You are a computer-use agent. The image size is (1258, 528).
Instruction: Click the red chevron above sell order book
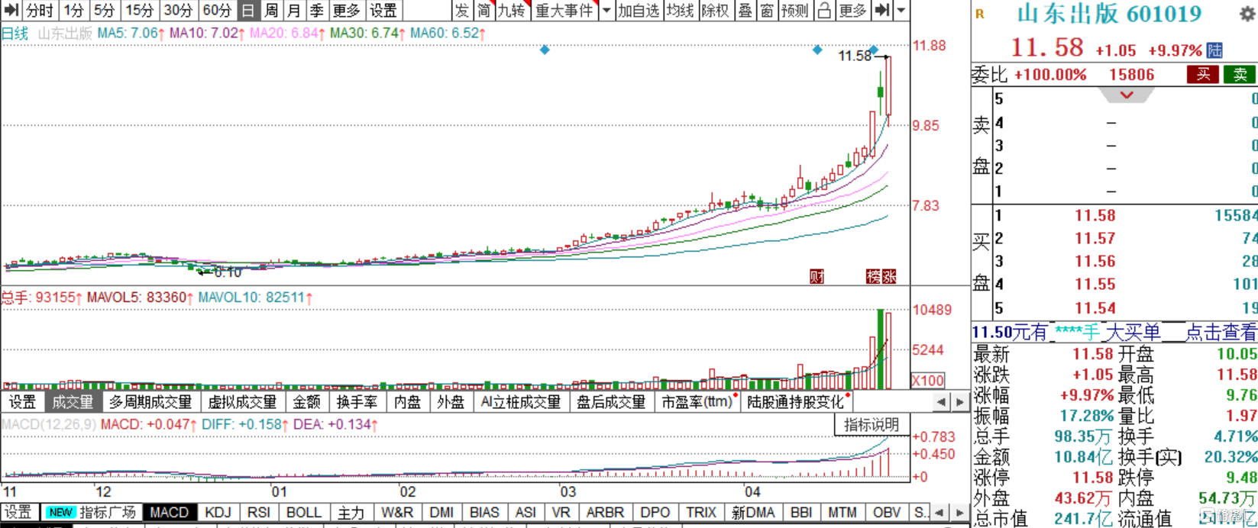click(x=1126, y=95)
